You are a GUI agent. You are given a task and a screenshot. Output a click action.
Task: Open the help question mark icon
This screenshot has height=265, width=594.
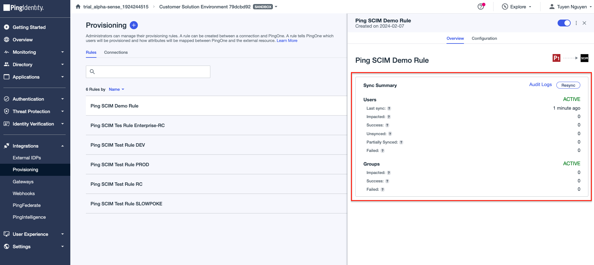(481, 7)
